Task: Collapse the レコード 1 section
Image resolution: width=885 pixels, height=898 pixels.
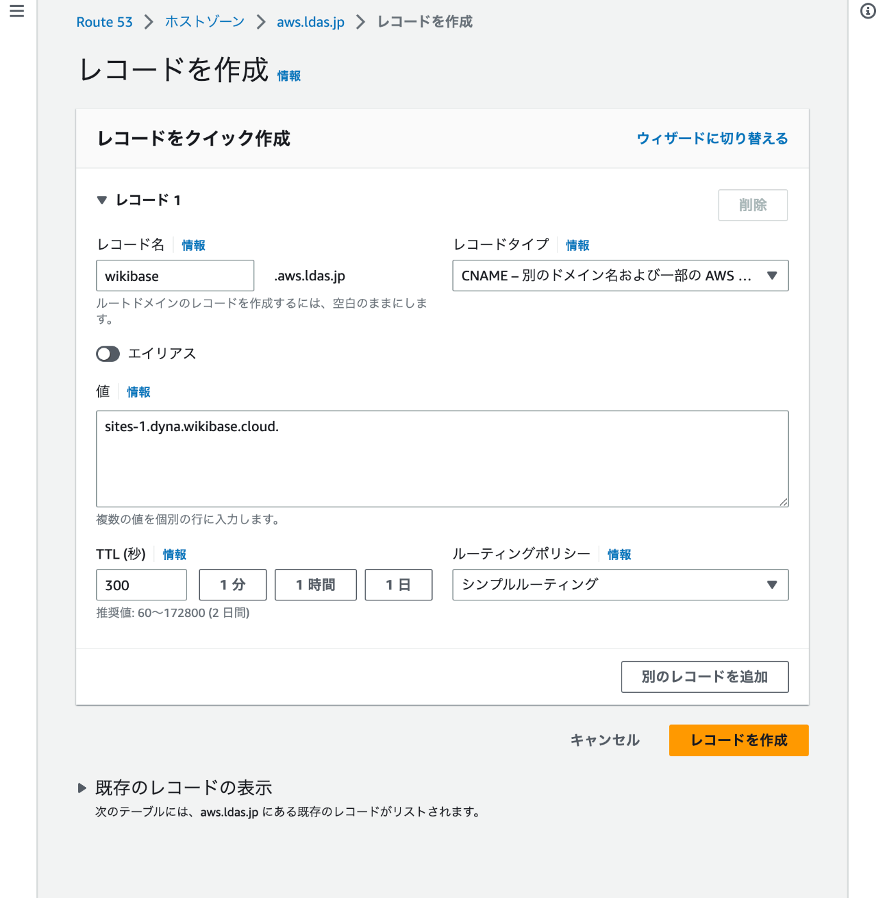Action: click(102, 200)
